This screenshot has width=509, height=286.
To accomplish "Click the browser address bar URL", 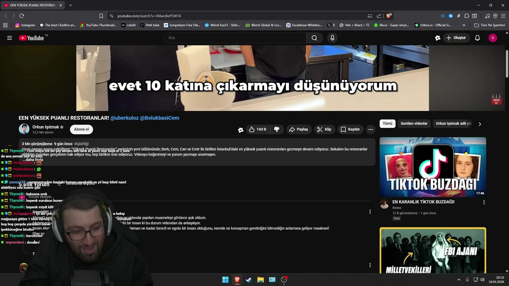I will coord(149,16).
